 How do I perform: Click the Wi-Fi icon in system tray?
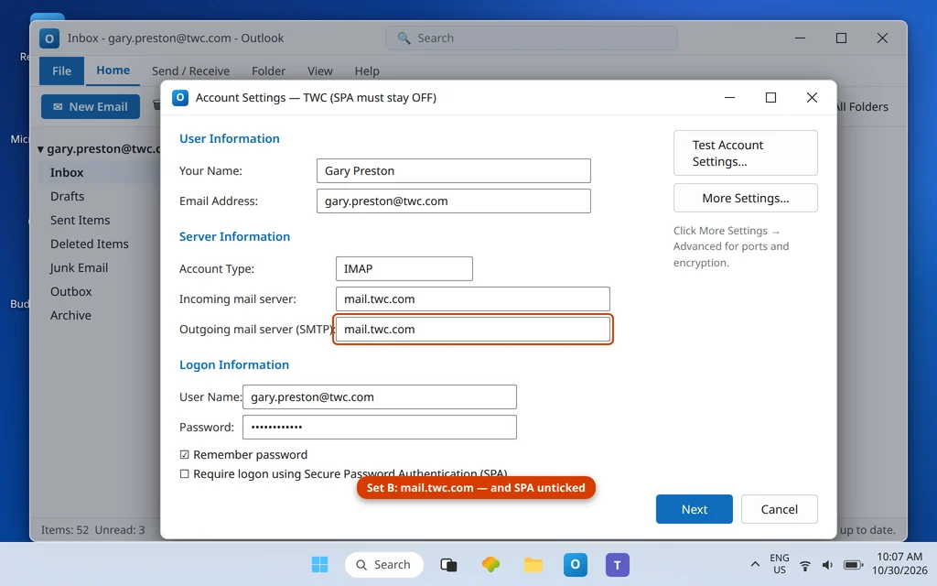805,565
